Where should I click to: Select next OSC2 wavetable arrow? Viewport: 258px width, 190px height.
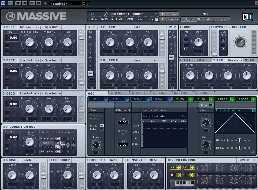(x=42, y=61)
